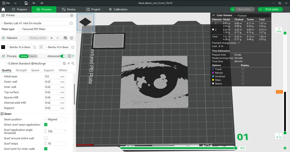Add a filament with the plus icon
Image resolution: width=290 pixels, height=152 pixels.
pyautogui.click(x=52, y=38)
